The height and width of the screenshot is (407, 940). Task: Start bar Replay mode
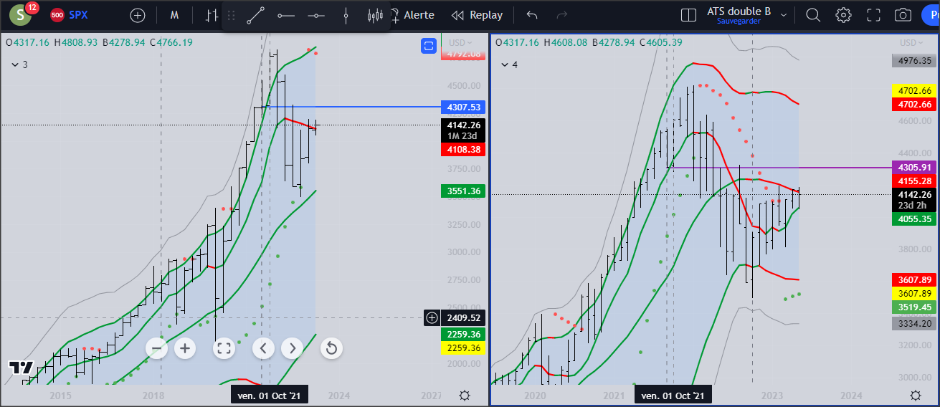pyautogui.click(x=477, y=15)
